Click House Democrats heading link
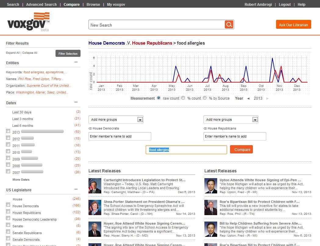320x246 pixels. [107, 43]
